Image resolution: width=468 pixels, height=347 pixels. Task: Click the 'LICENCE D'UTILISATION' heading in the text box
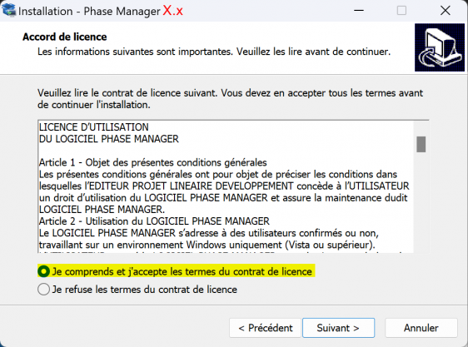94,127
